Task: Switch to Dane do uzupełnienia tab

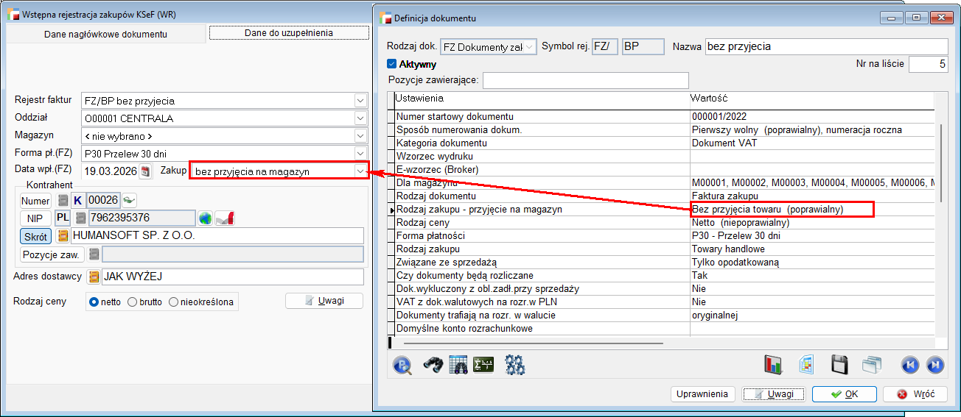Action: click(x=289, y=32)
